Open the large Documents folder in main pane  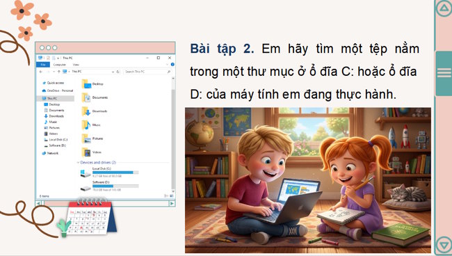[x=95, y=97]
